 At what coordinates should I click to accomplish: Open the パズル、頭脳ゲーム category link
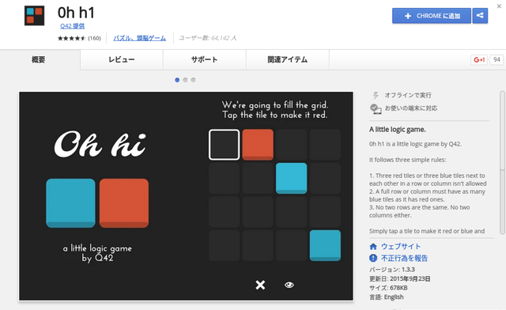[x=139, y=38]
